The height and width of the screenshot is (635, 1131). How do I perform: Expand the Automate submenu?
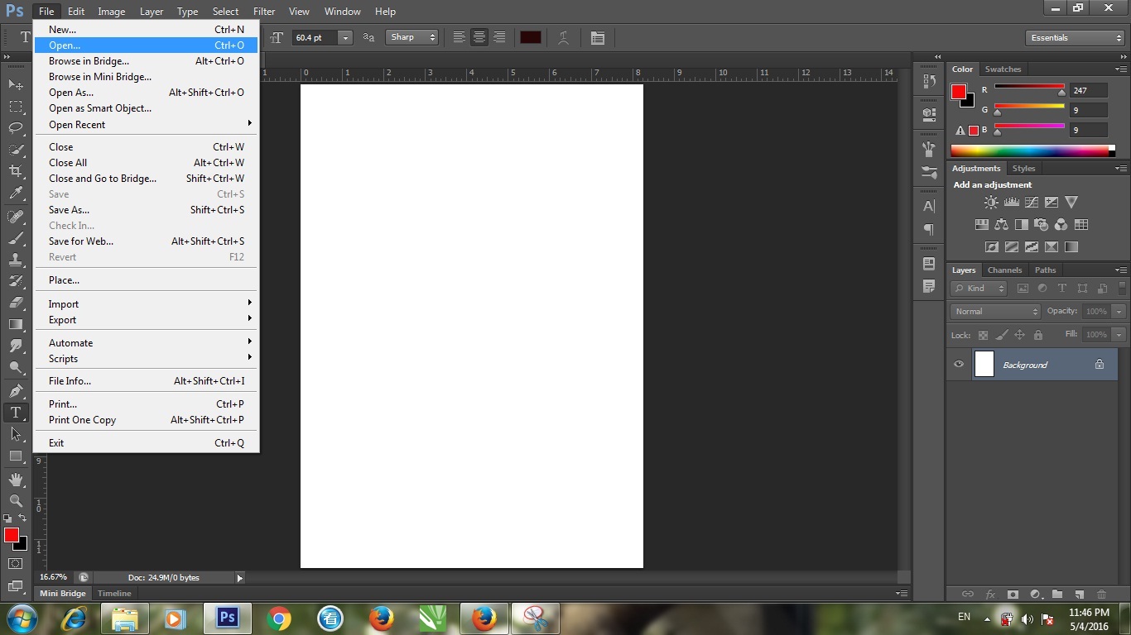tap(147, 342)
